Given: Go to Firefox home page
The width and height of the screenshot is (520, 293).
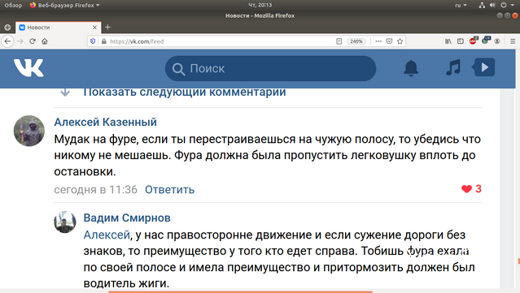Looking at the screenshot, I should 45,41.
